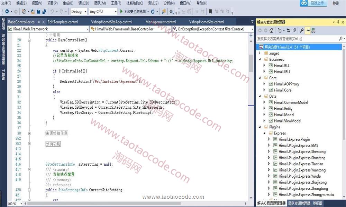Expand the collapsed 来源终端信息 code region

29,133
